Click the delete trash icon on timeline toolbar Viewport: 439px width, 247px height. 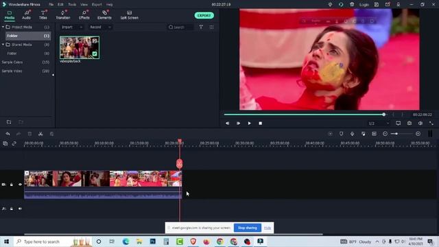pyautogui.click(x=29, y=134)
